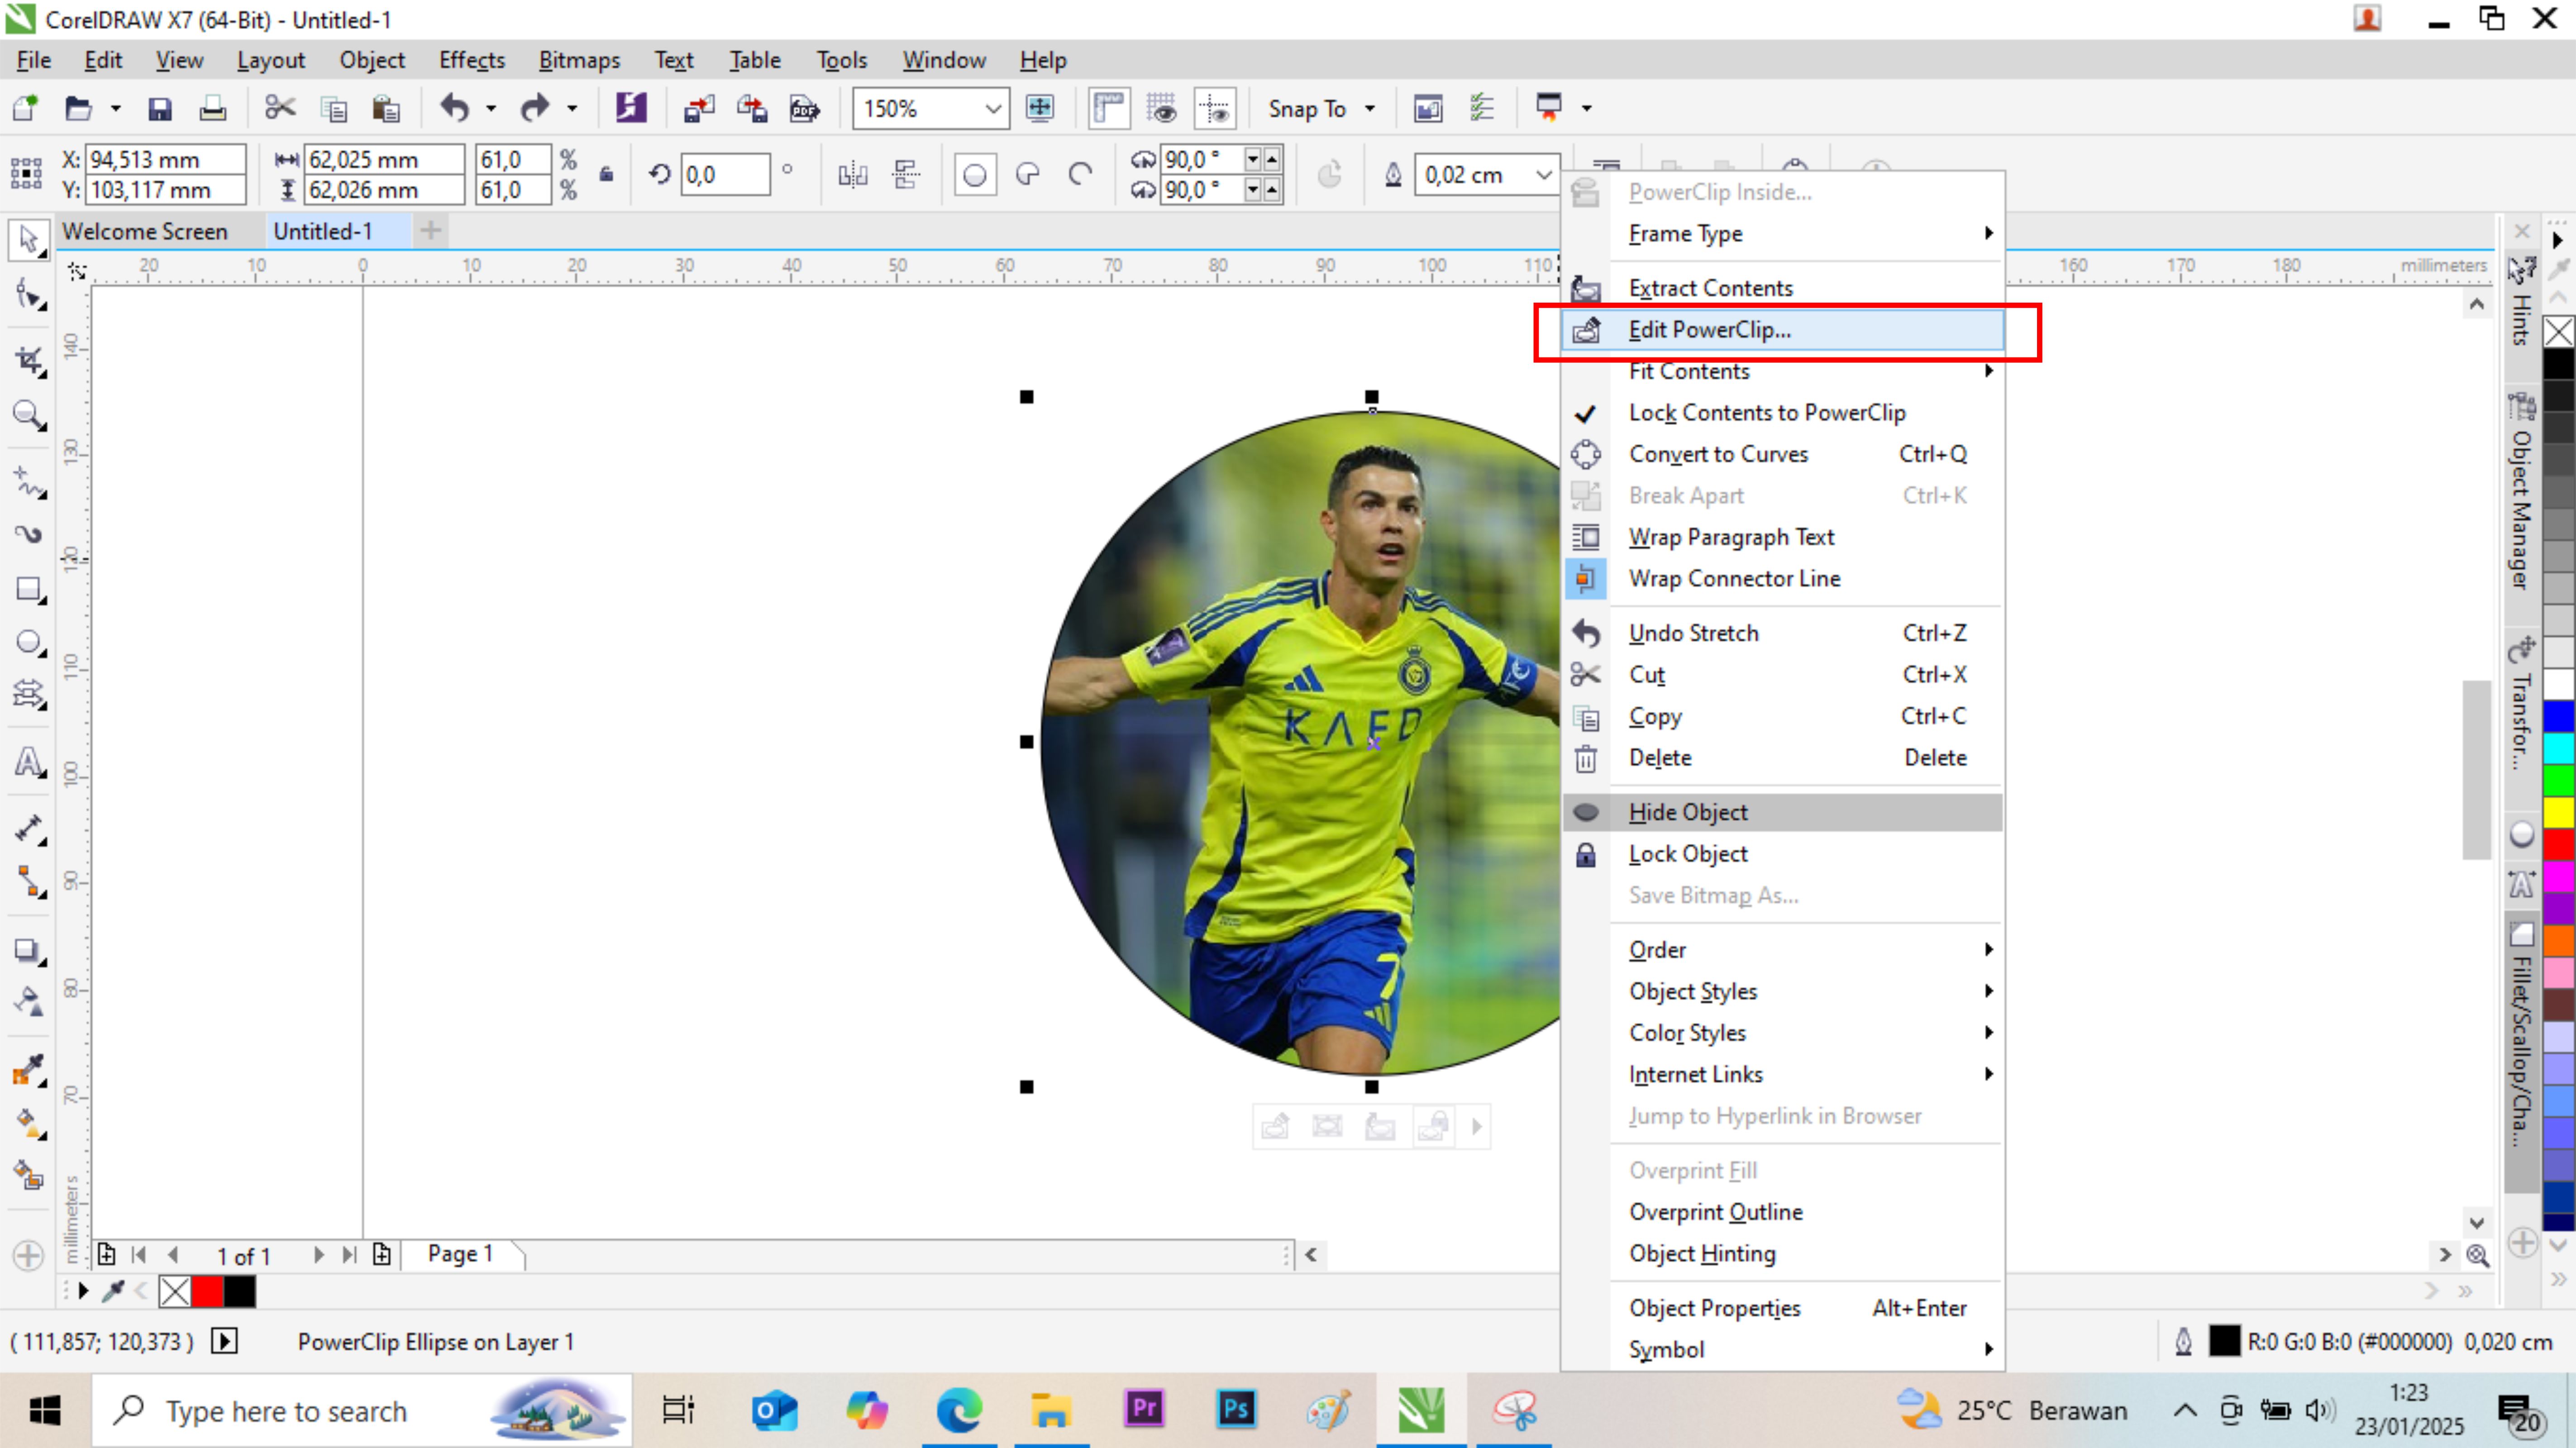This screenshot has width=2576, height=1448.
Task: Click the red swatch in document palette
Action: [x=207, y=1292]
